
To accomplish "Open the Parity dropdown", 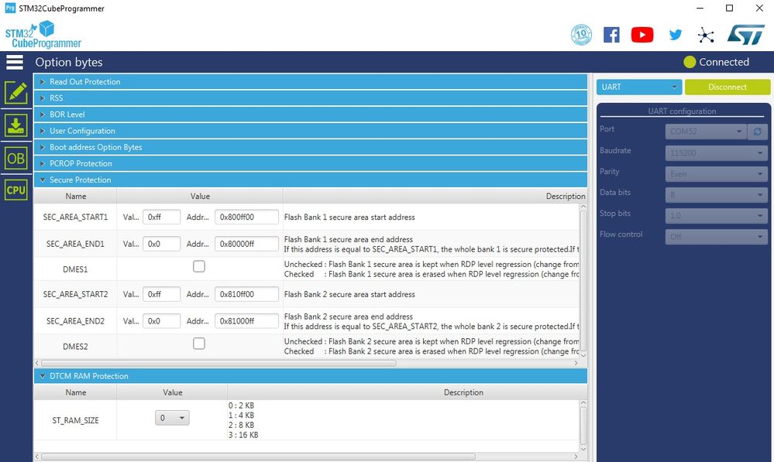I will pyautogui.click(x=716, y=174).
